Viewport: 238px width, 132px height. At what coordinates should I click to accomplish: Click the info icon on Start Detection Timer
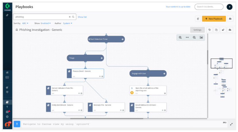pos(122,39)
